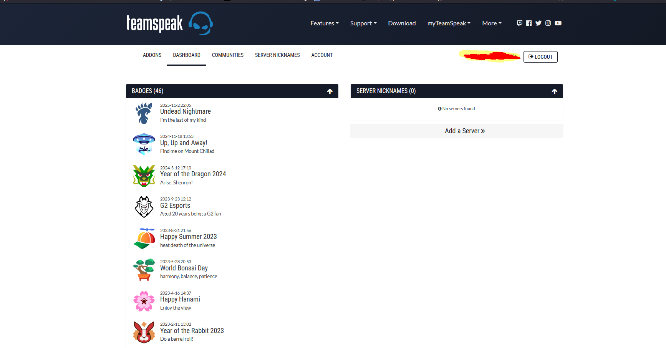Select the Year of the Dragon badge image
The image size is (666, 348).
click(x=144, y=176)
